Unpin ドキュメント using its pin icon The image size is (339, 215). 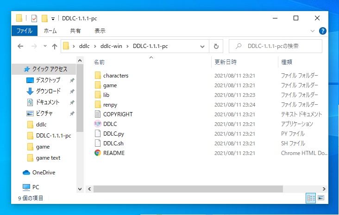pyautogui.click(x=72, y=102)
